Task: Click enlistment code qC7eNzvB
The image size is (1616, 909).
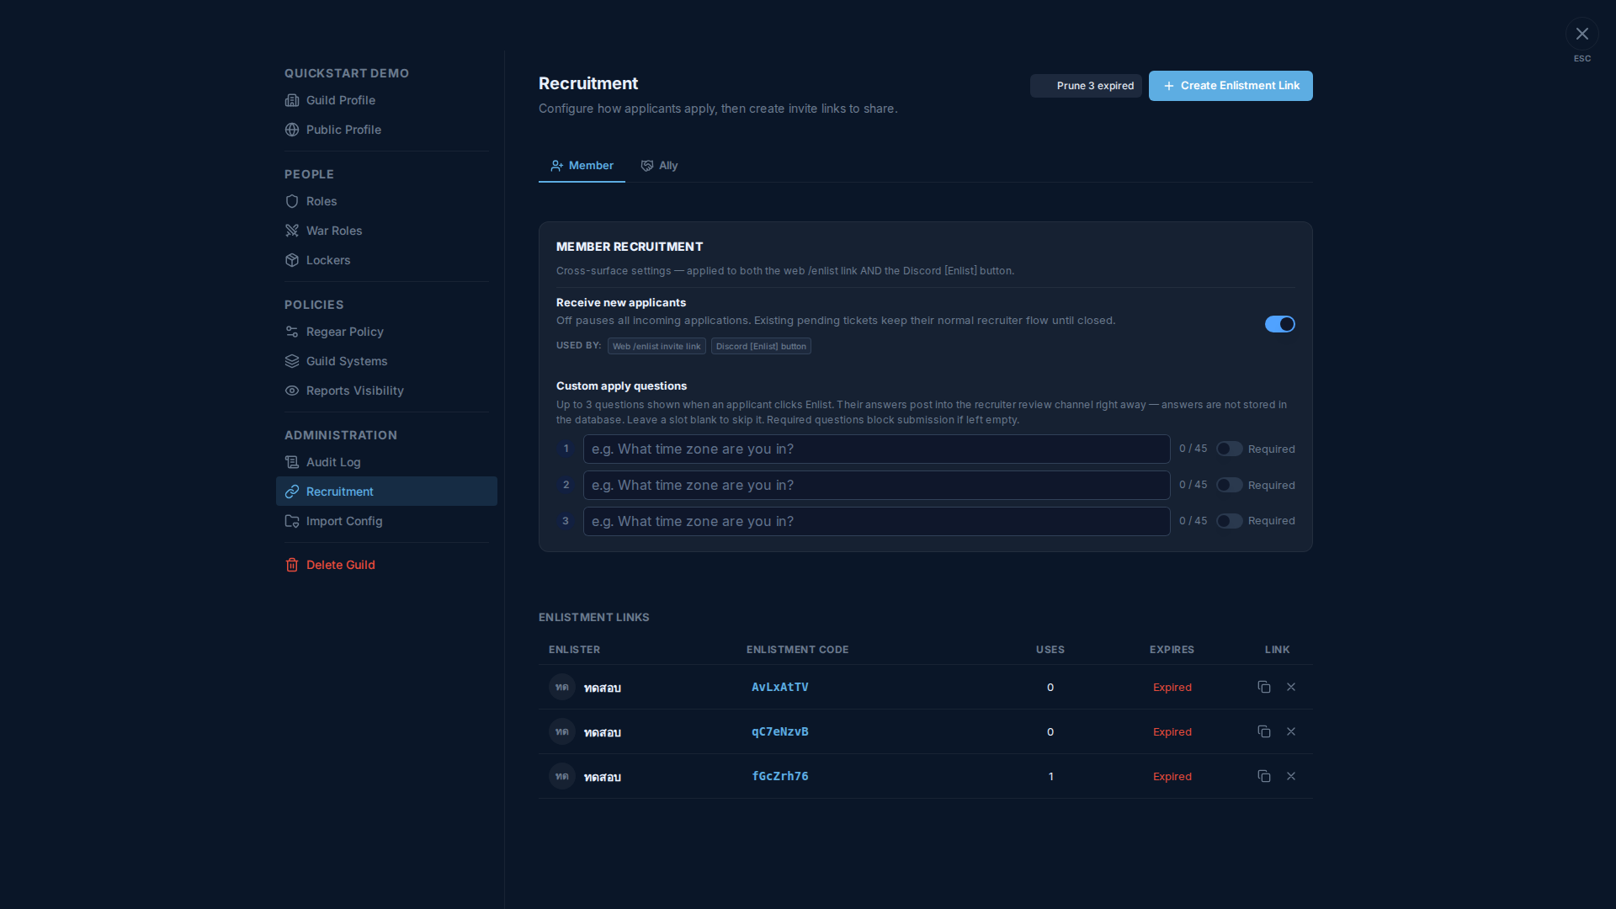Action: [x=779, y=731]
